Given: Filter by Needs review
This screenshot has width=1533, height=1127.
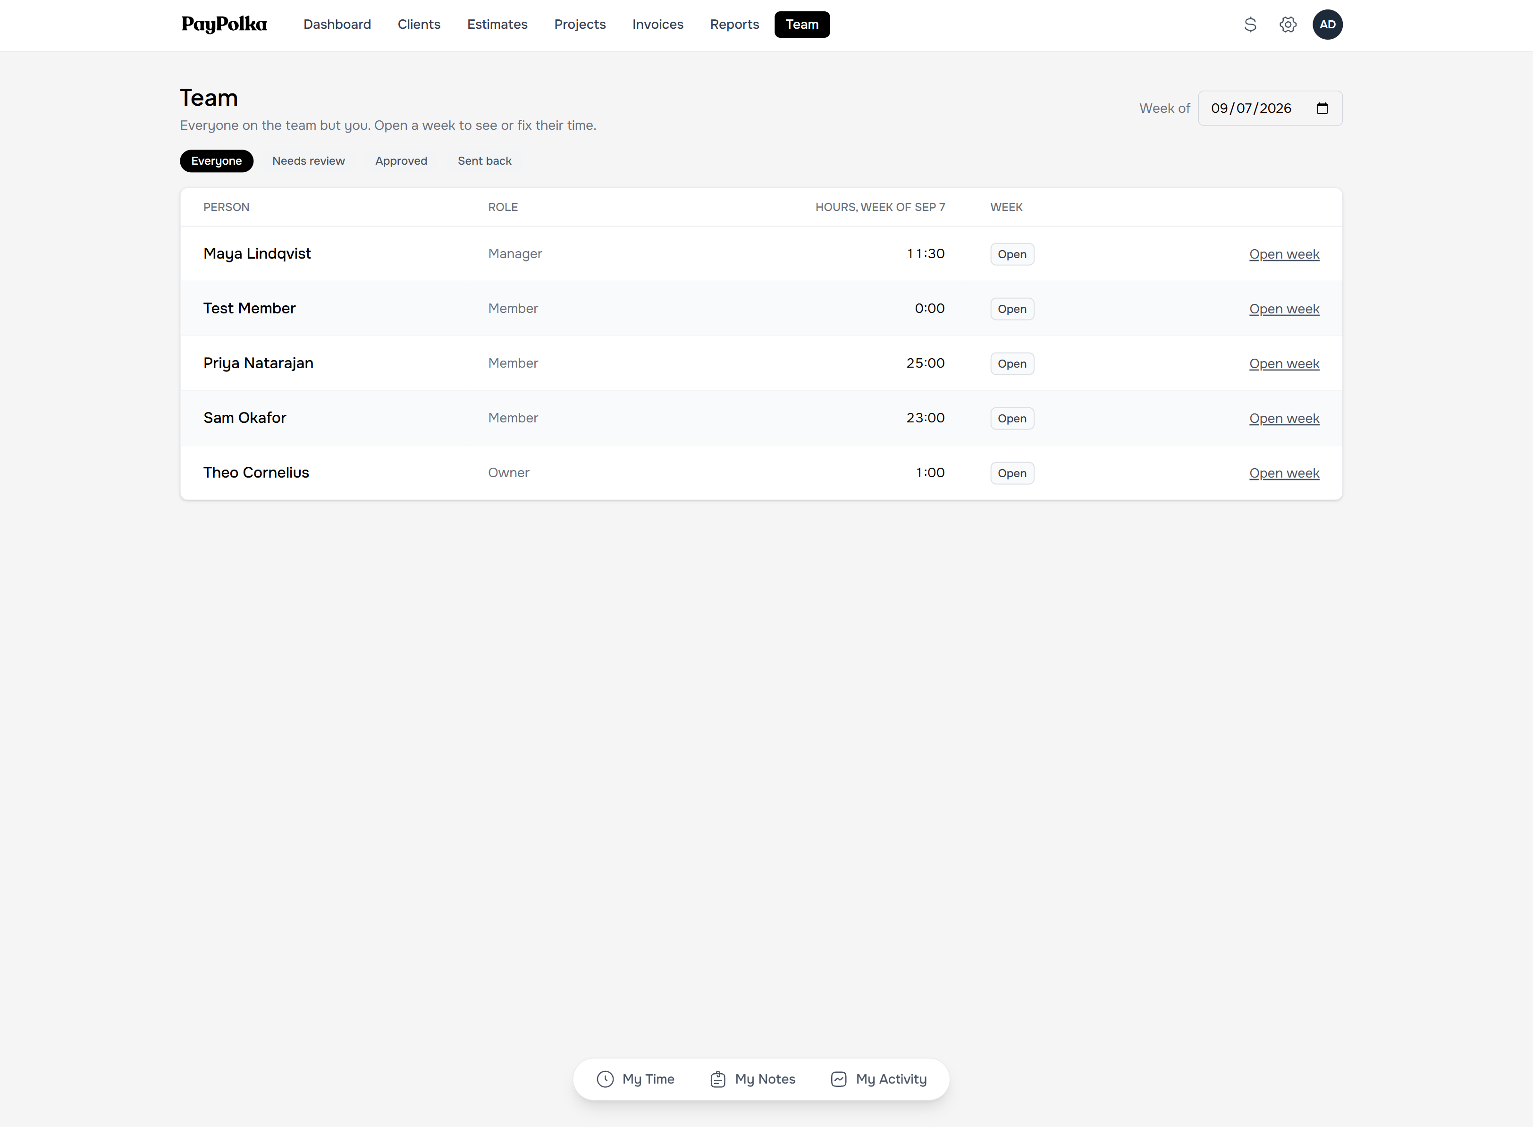Looking at the screenshot, I should coord(308,161).
